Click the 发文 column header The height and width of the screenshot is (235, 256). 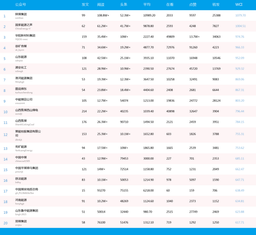tap(85, 5)
